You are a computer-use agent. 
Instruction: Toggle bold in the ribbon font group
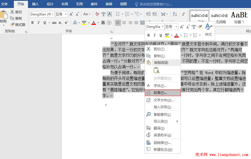point(32,23)
